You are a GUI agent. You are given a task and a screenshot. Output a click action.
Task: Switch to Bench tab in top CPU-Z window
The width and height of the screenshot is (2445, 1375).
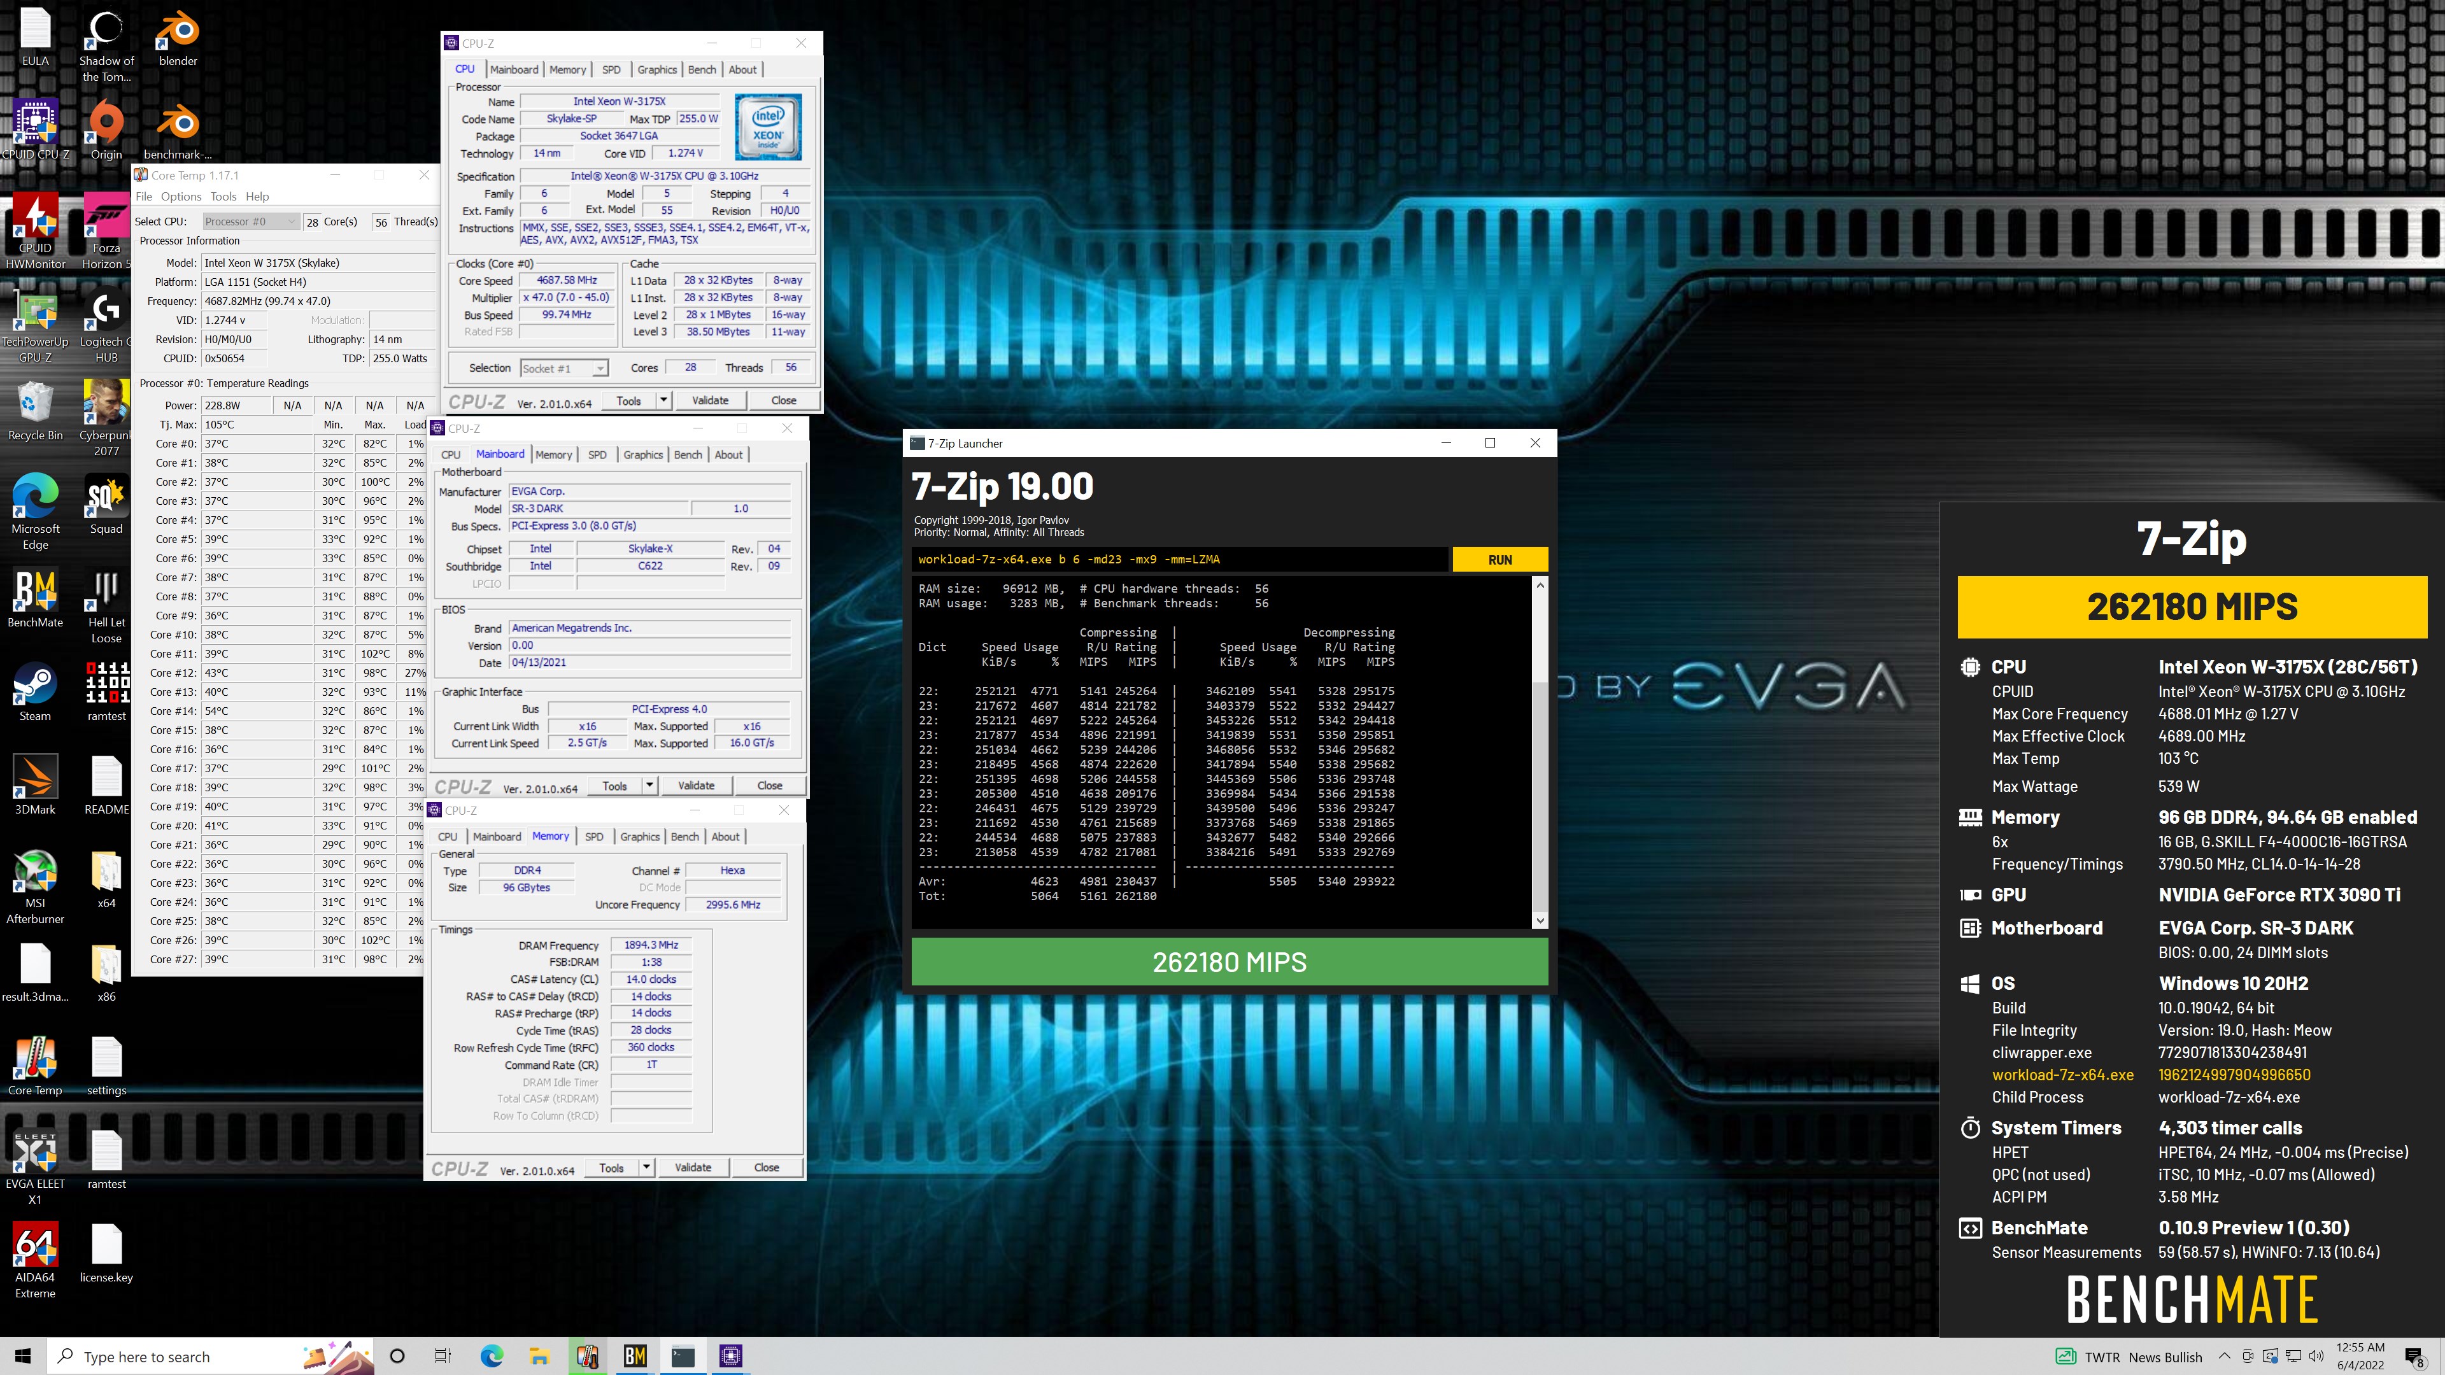coord(702,69)
